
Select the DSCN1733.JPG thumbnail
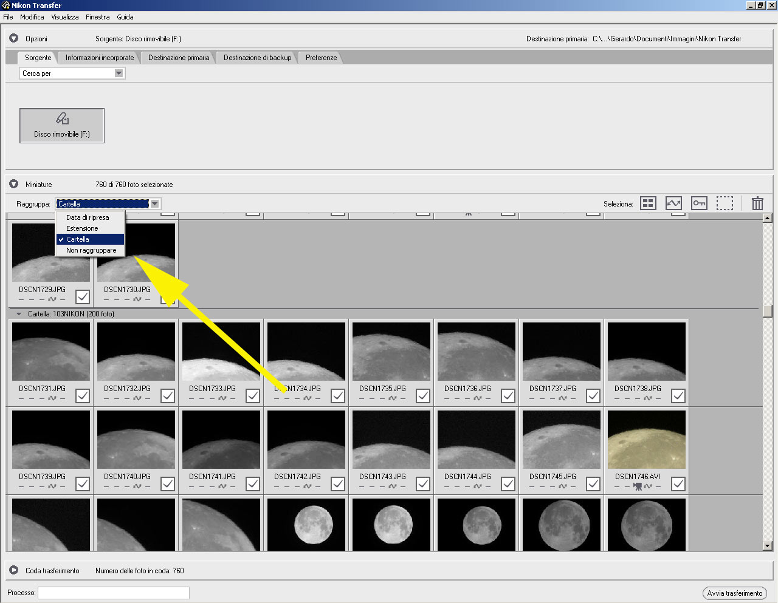[x=221, y=352]
